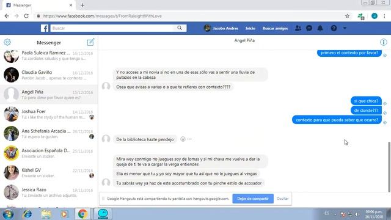
Task: Click message 'contexto para que pueda saber que ocurre?'
Action: (x=337, y=120)
